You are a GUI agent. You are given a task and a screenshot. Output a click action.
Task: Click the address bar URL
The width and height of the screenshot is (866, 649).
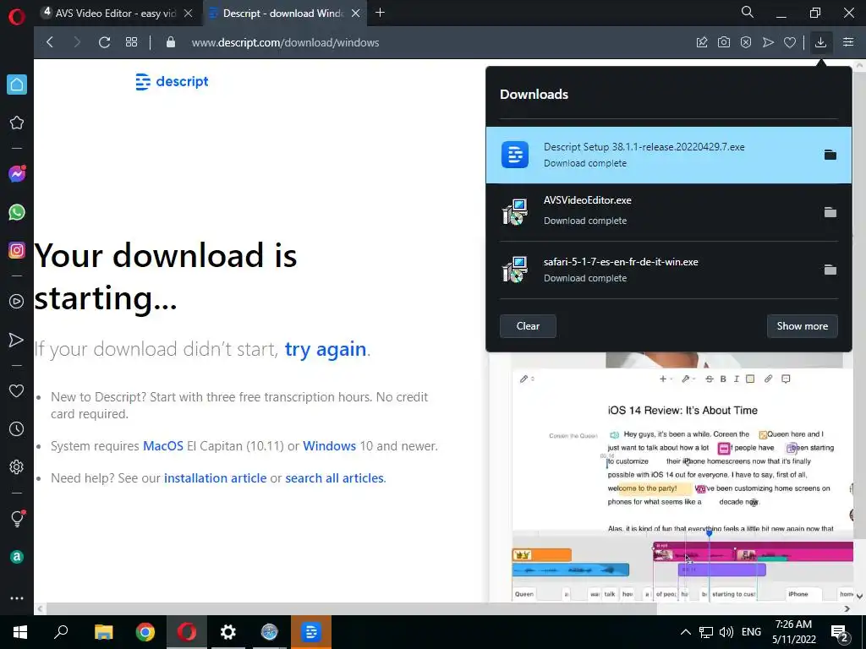pos(285,42)
